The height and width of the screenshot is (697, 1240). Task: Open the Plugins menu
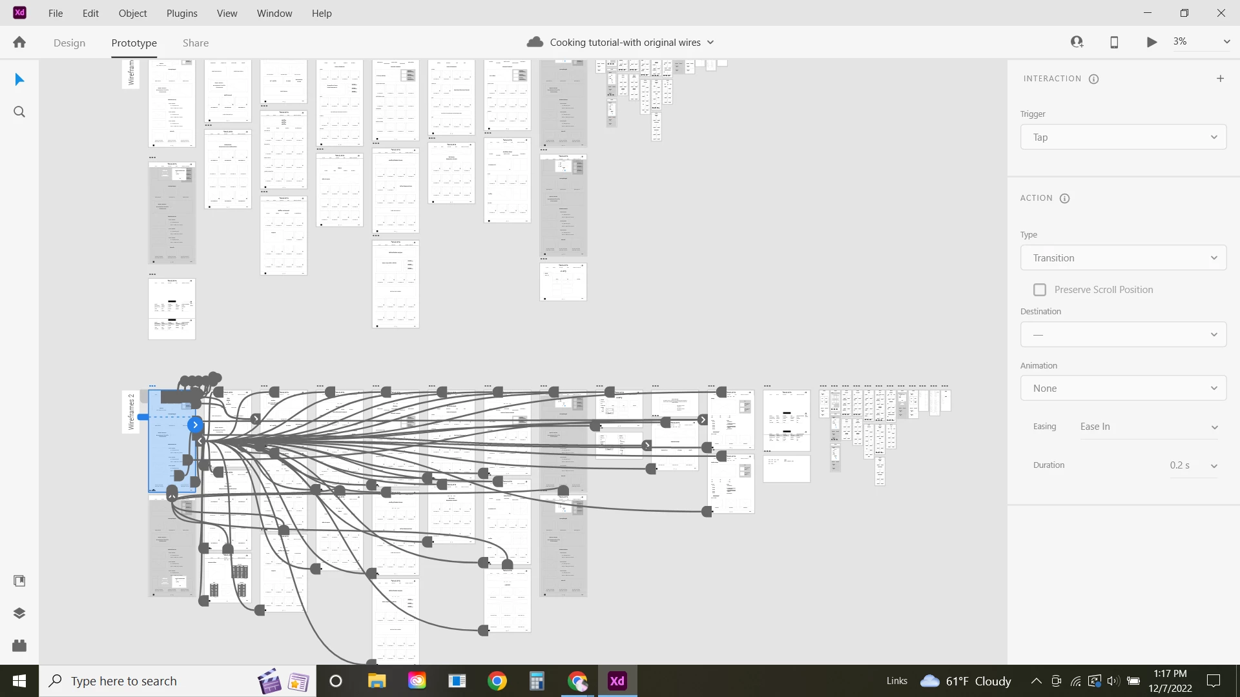(181, 13)
